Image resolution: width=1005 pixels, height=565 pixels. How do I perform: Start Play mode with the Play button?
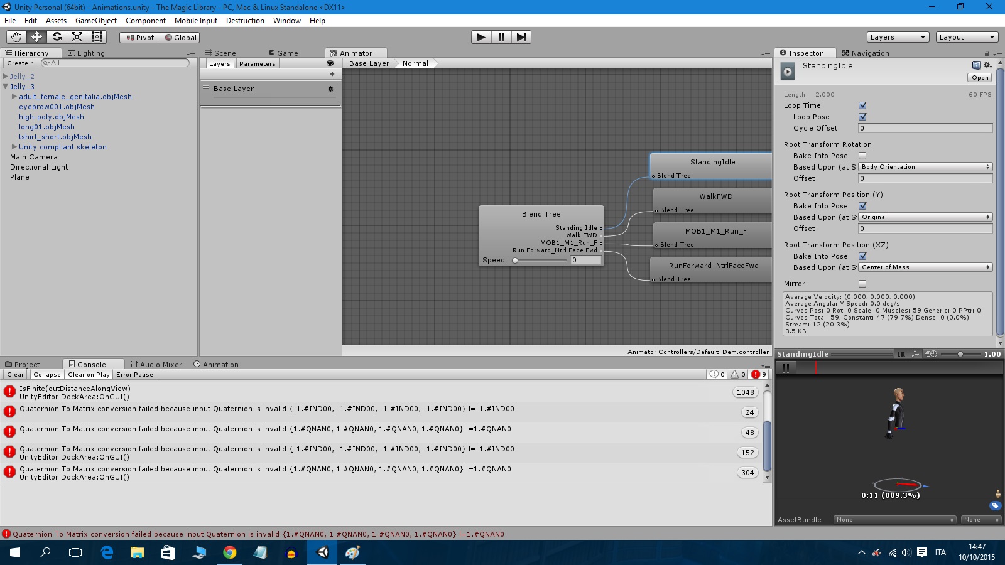click(481, 37)
